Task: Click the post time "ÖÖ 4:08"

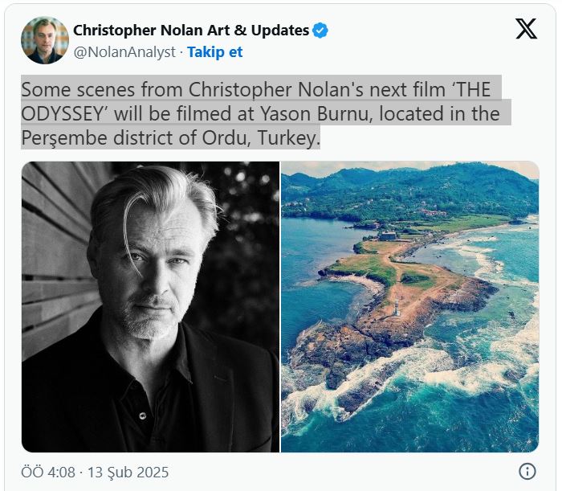Action: pos(50,471)
